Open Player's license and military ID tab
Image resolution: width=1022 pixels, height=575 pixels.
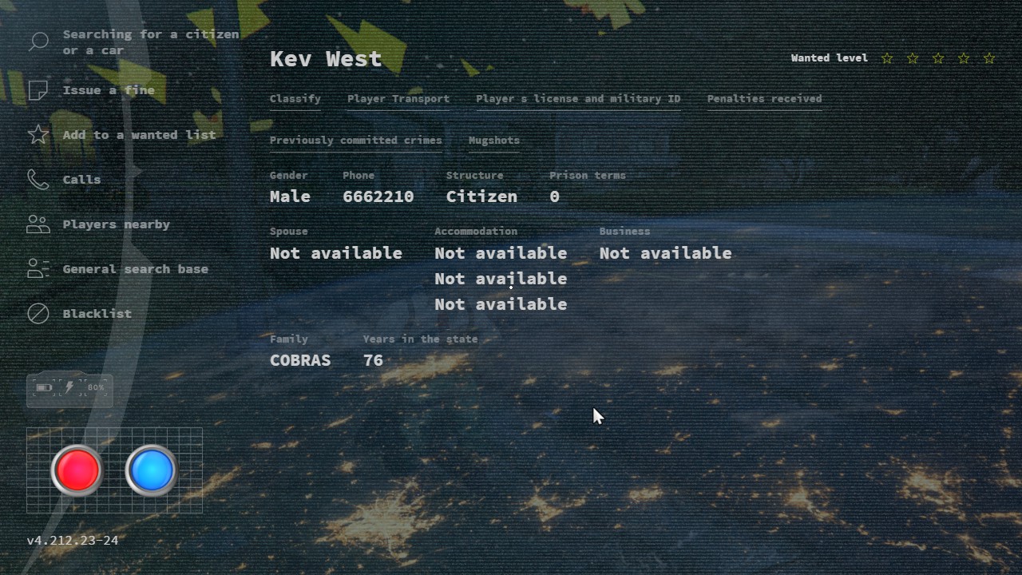coord(578,99)
